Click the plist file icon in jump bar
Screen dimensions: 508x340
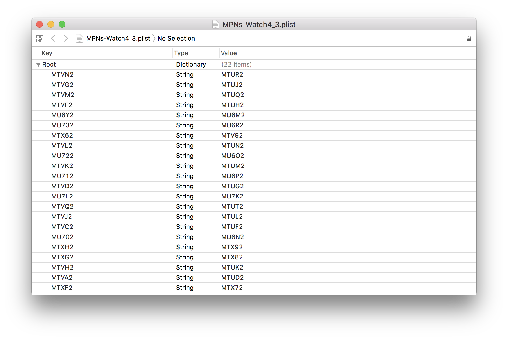[x=80, y=38]
